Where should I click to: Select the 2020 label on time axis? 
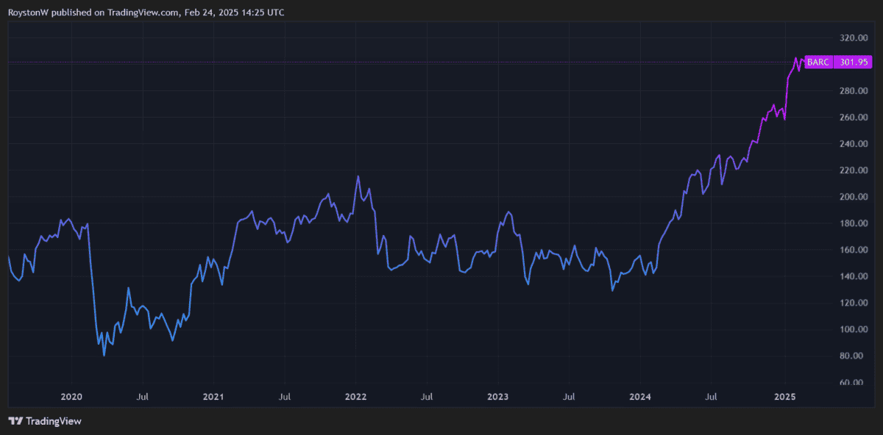click(71, 397)
